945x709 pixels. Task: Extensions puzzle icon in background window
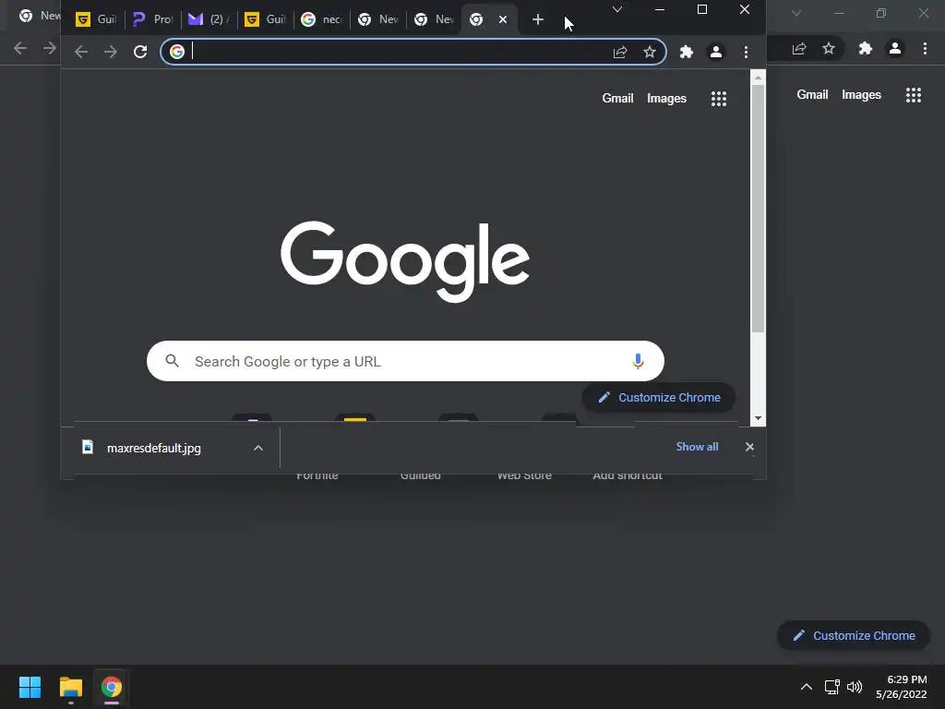(865, 49)
